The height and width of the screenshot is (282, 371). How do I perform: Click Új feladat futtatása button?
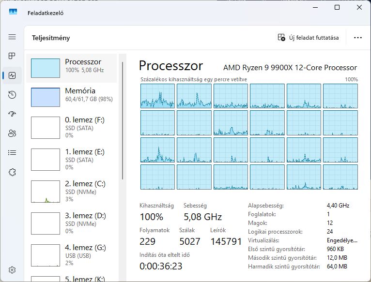tap(308, 38)
